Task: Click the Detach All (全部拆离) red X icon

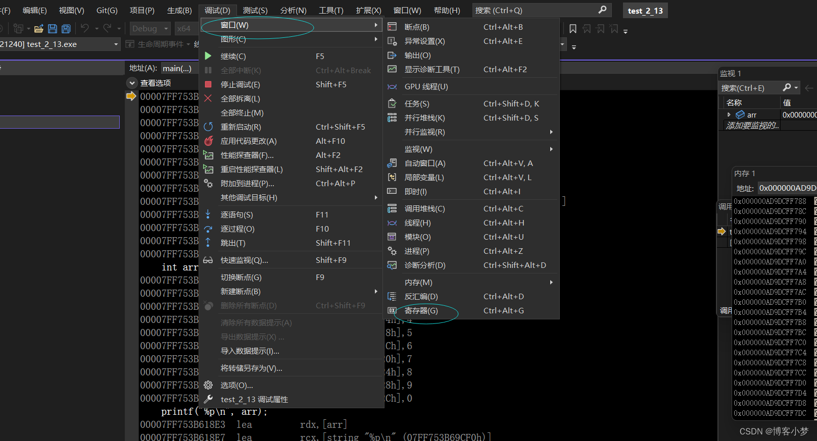Action: tap(208, 98)
